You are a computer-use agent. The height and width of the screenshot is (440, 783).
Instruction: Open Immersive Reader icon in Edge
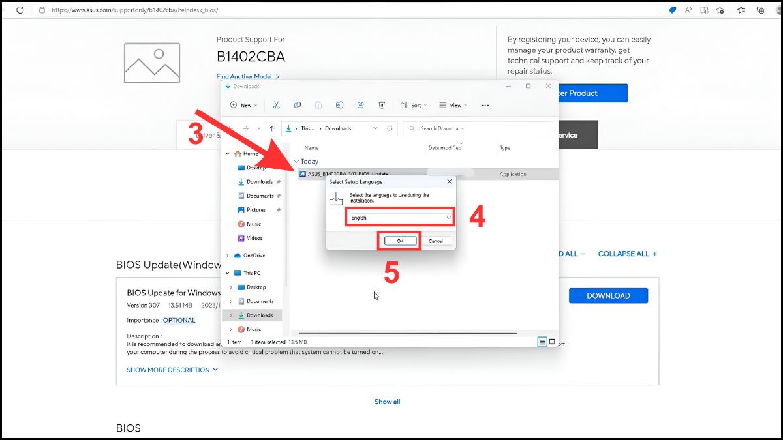coord(704,10)
